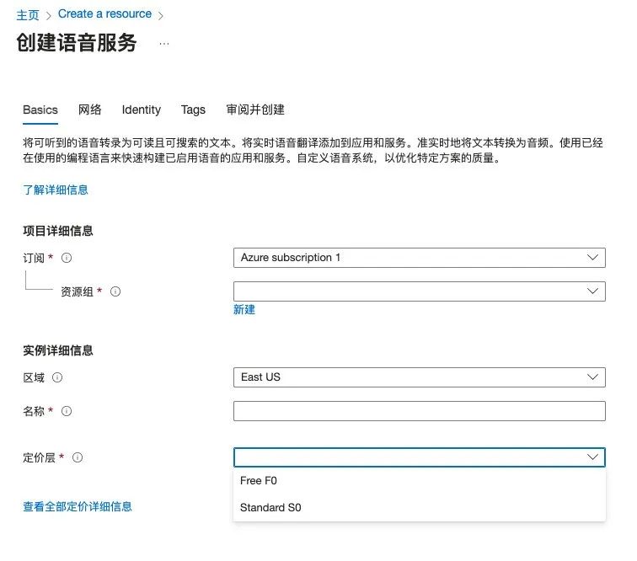Switch to the 网络 tab
This screenshot has height=561, width=637.
[90, 110]
